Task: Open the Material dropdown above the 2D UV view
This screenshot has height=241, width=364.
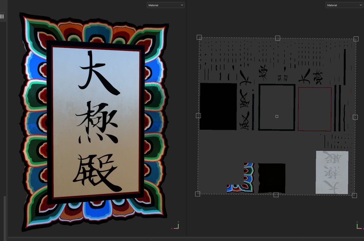Action: (344, 5)
